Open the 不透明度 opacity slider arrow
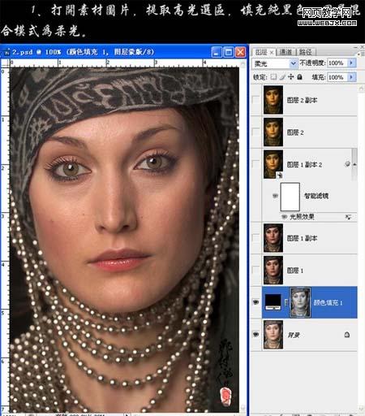365x416 pixels. click(x=351, y=63)
